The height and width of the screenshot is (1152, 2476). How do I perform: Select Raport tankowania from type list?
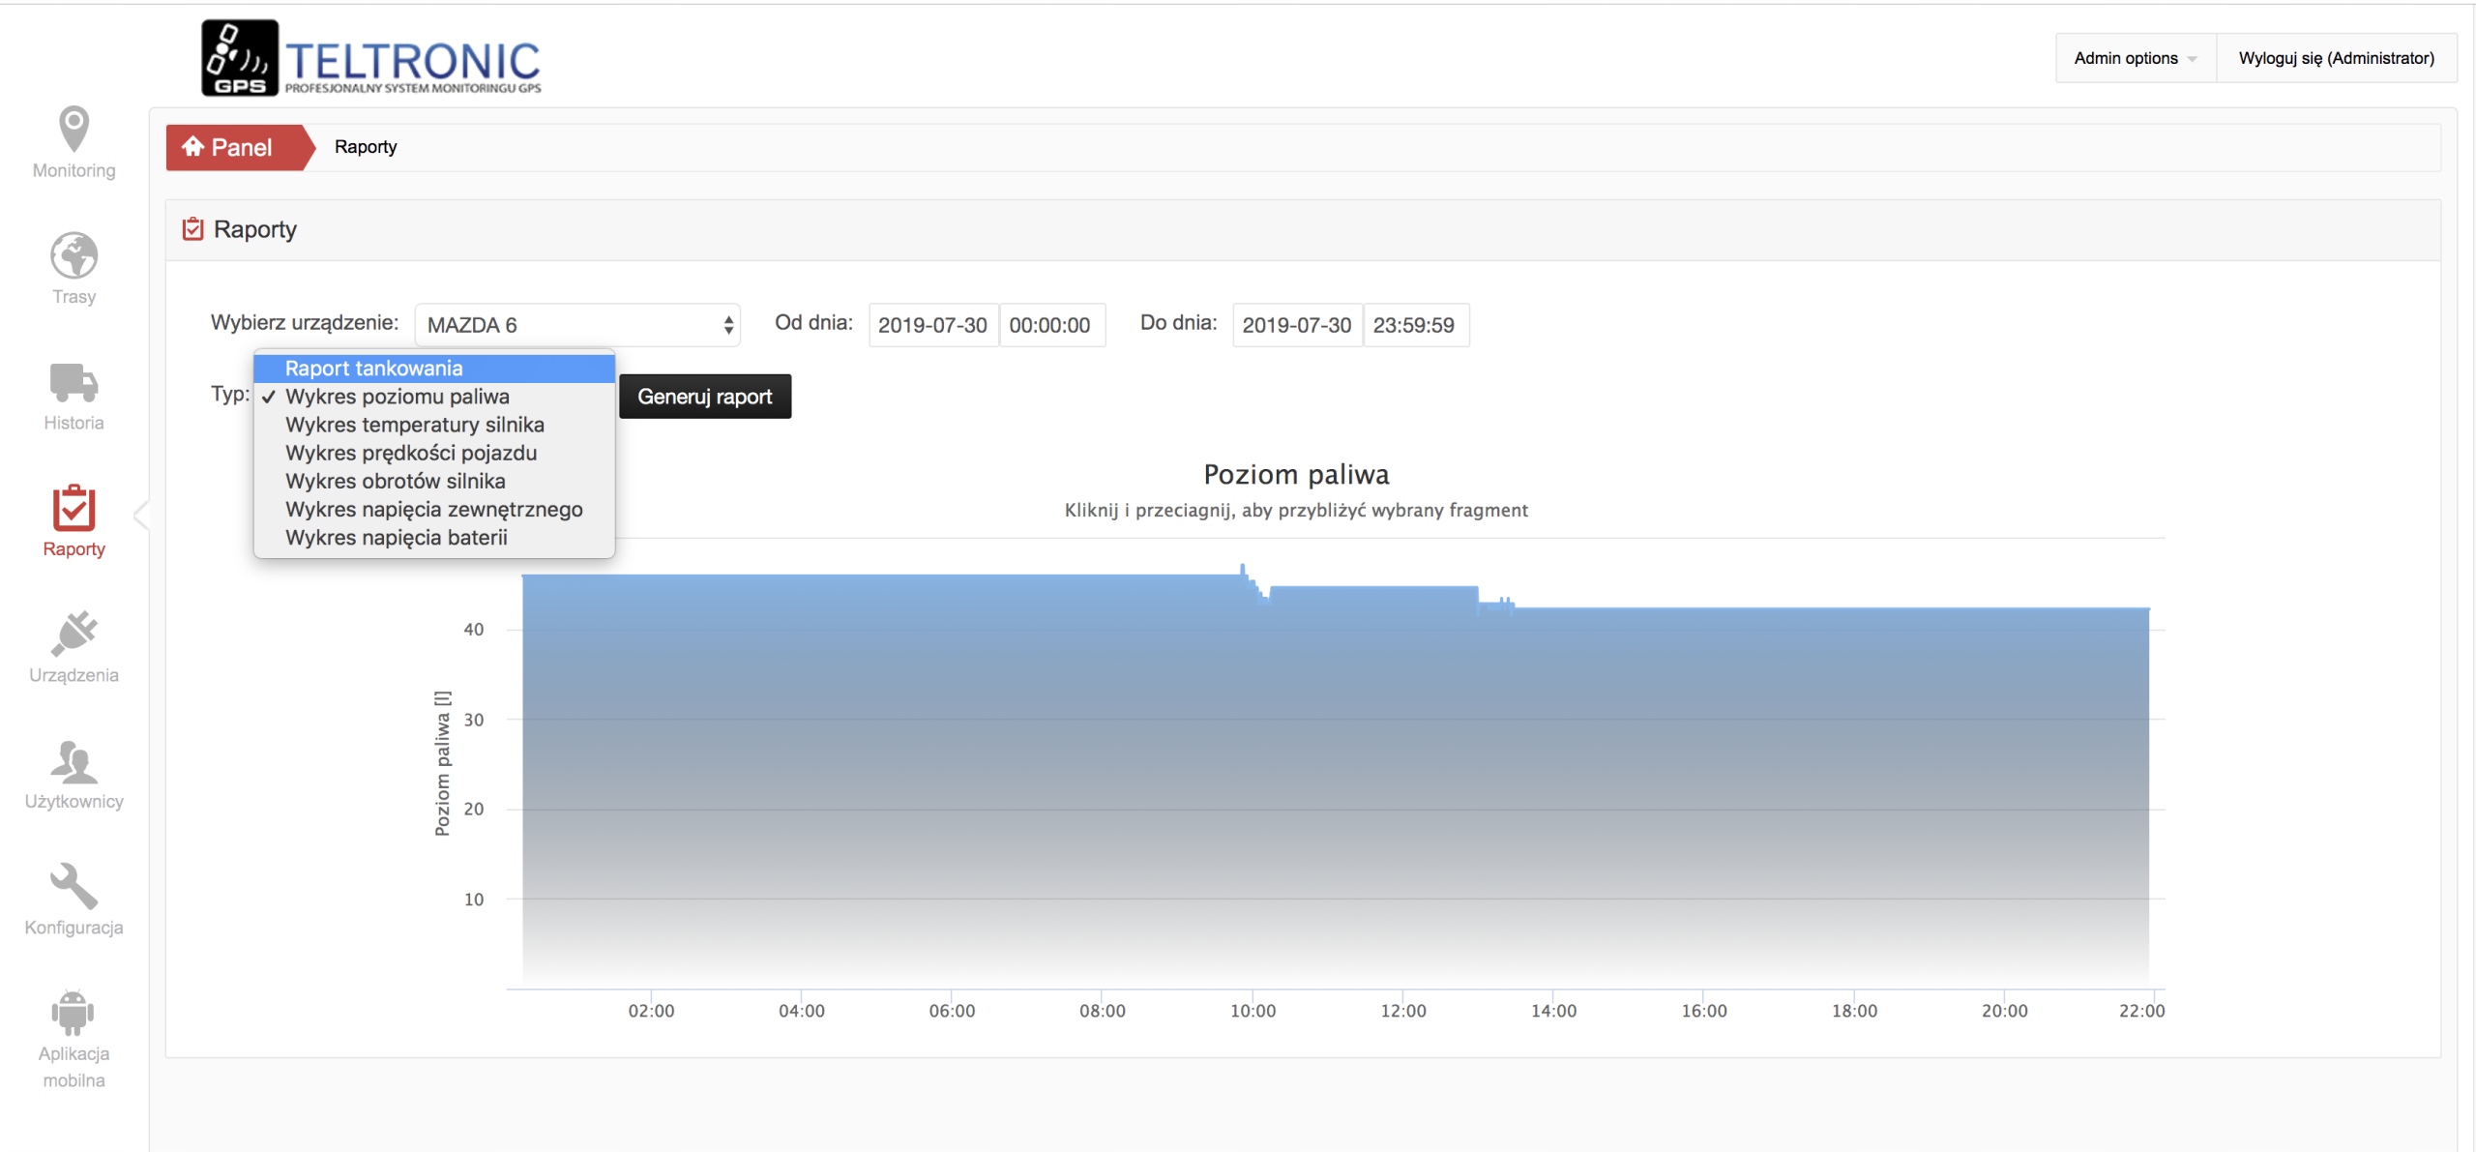(373, 369)
